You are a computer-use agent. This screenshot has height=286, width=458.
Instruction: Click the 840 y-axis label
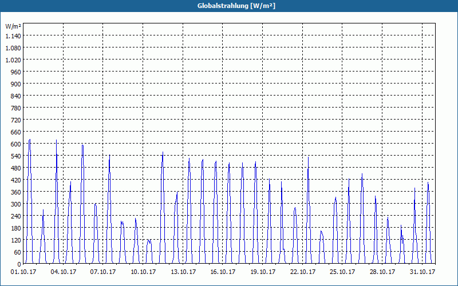tap(16, 96)
